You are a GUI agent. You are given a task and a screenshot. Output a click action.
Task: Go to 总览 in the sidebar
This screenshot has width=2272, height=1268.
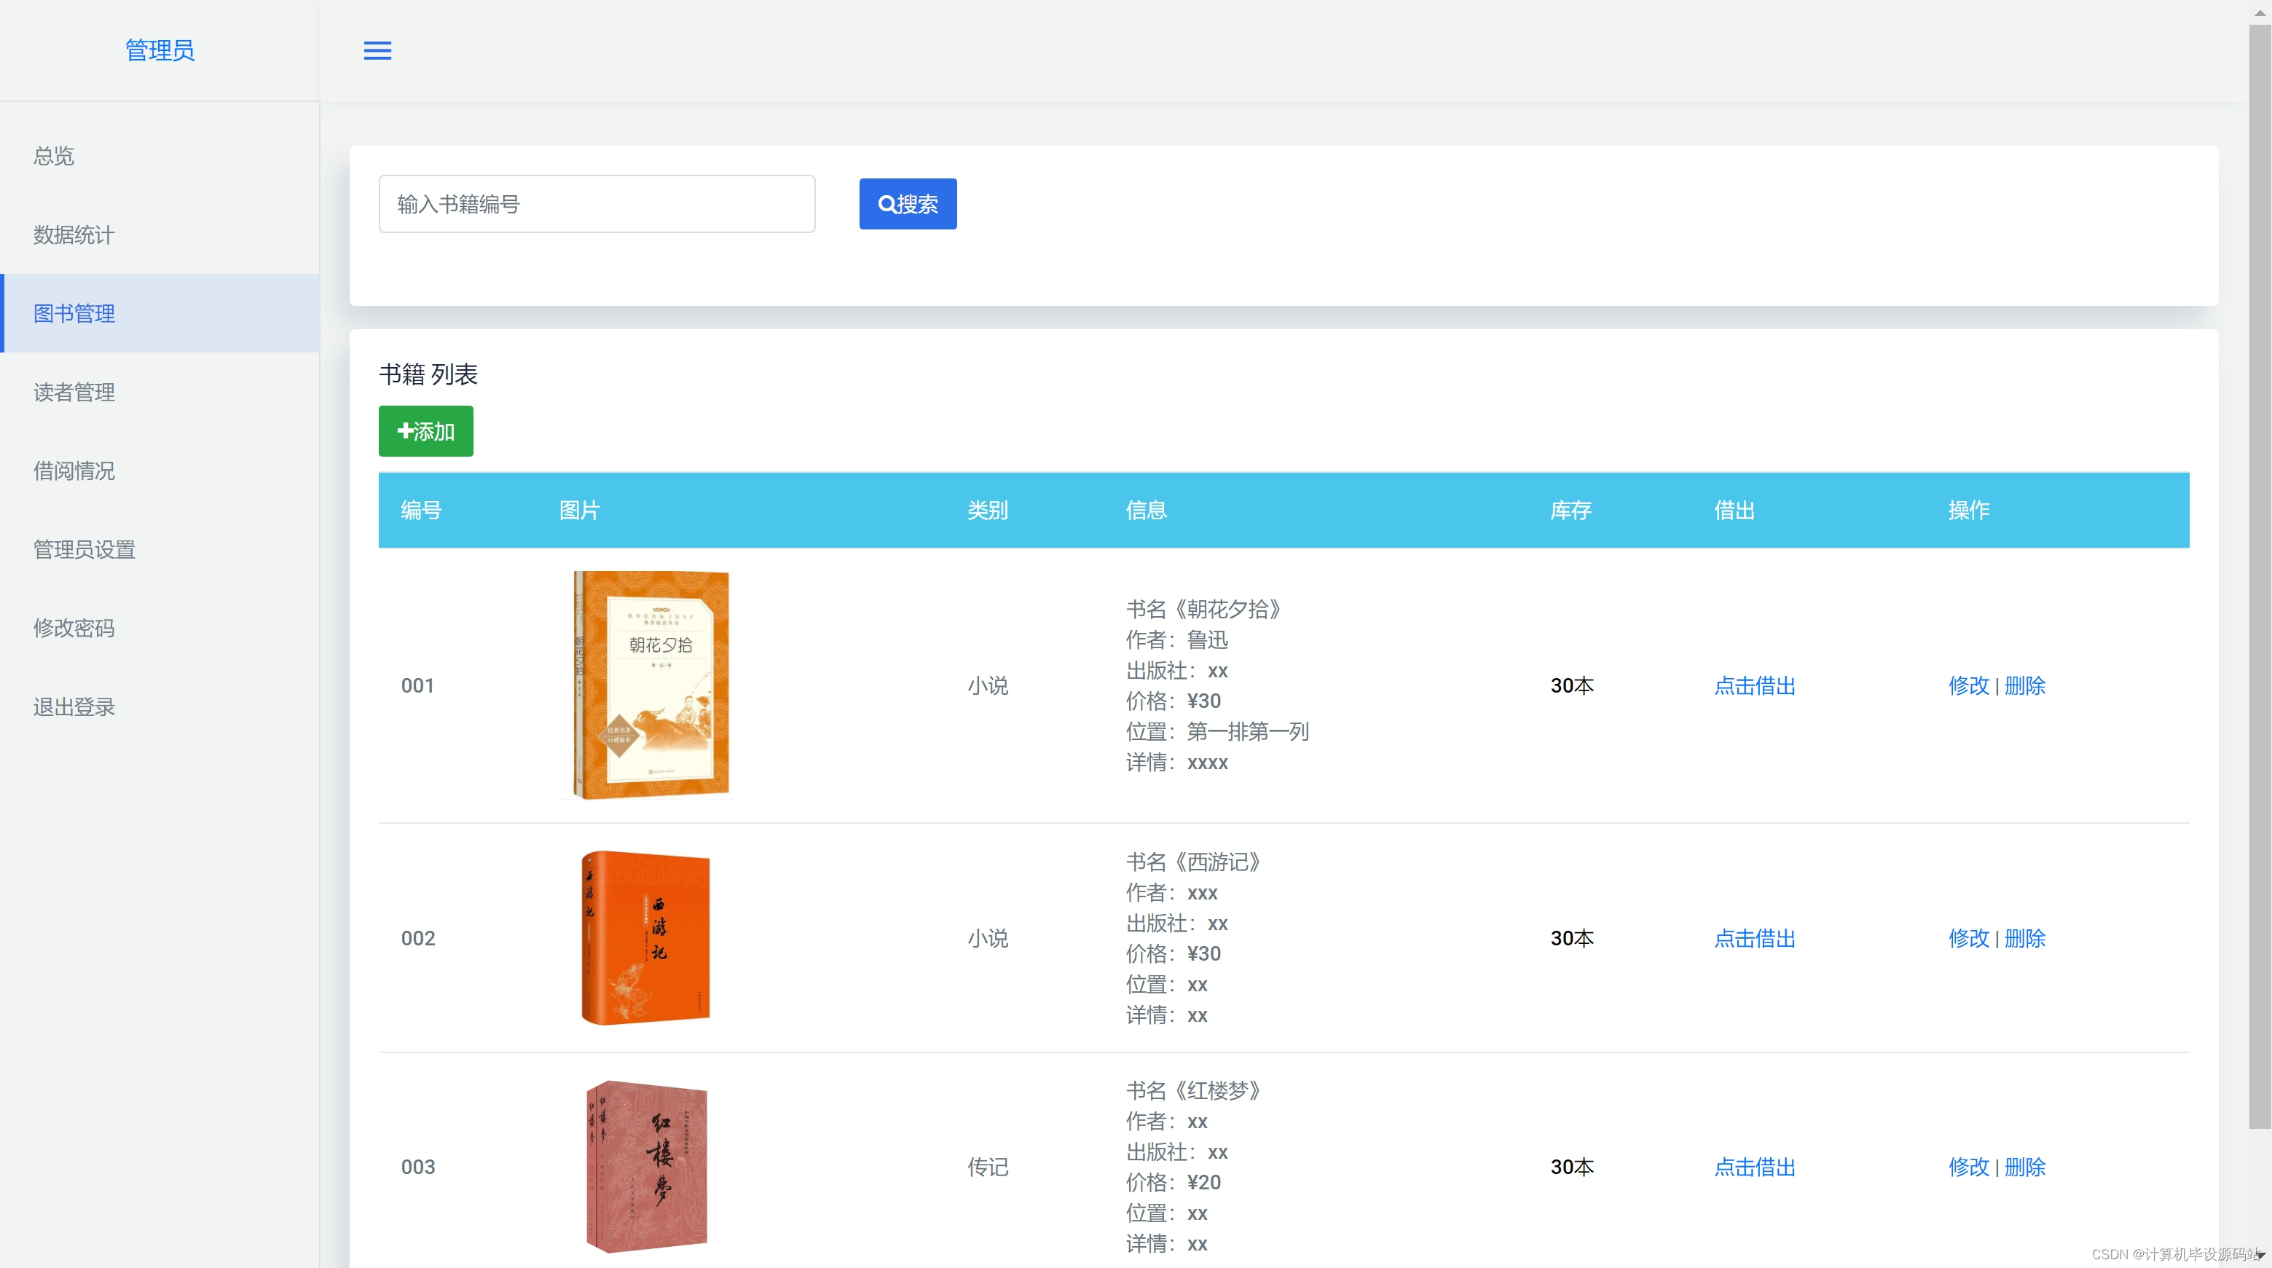point(54,156)
